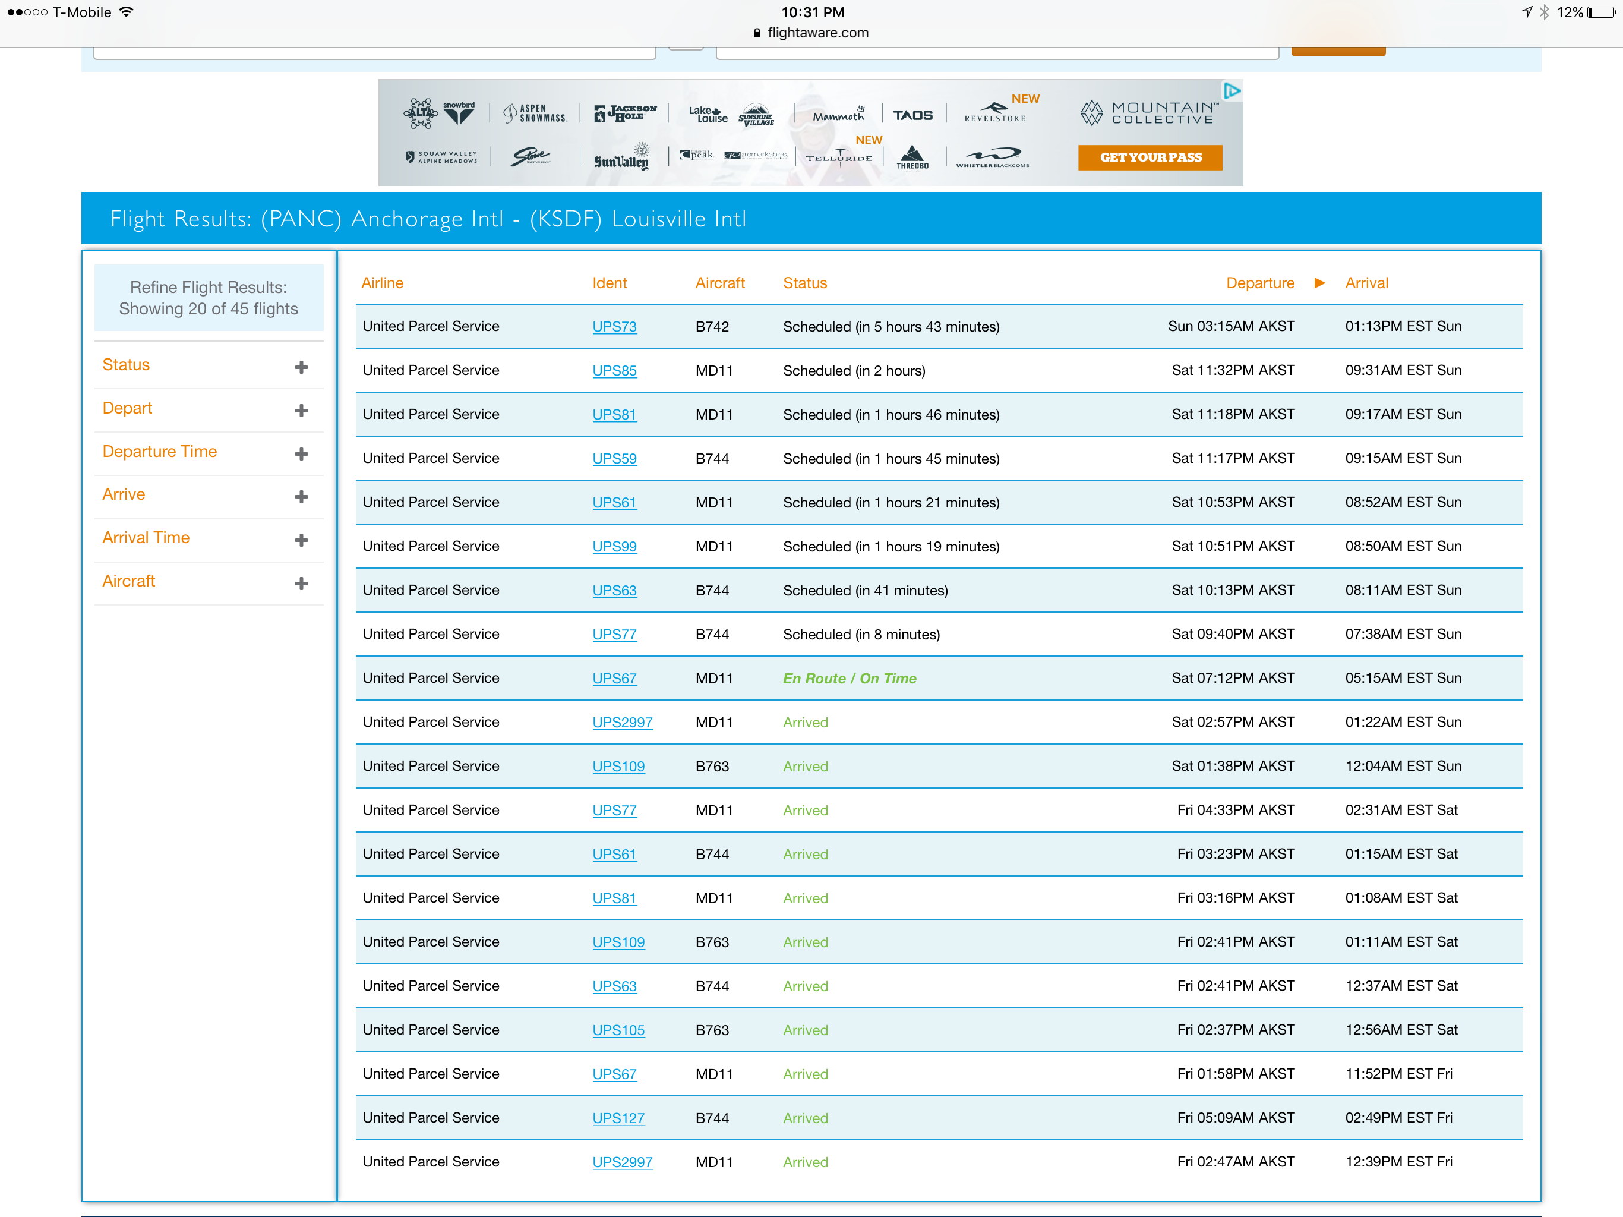Sort by Status column header
This screenshot has width=1623, height=1217.
(805, 283)
